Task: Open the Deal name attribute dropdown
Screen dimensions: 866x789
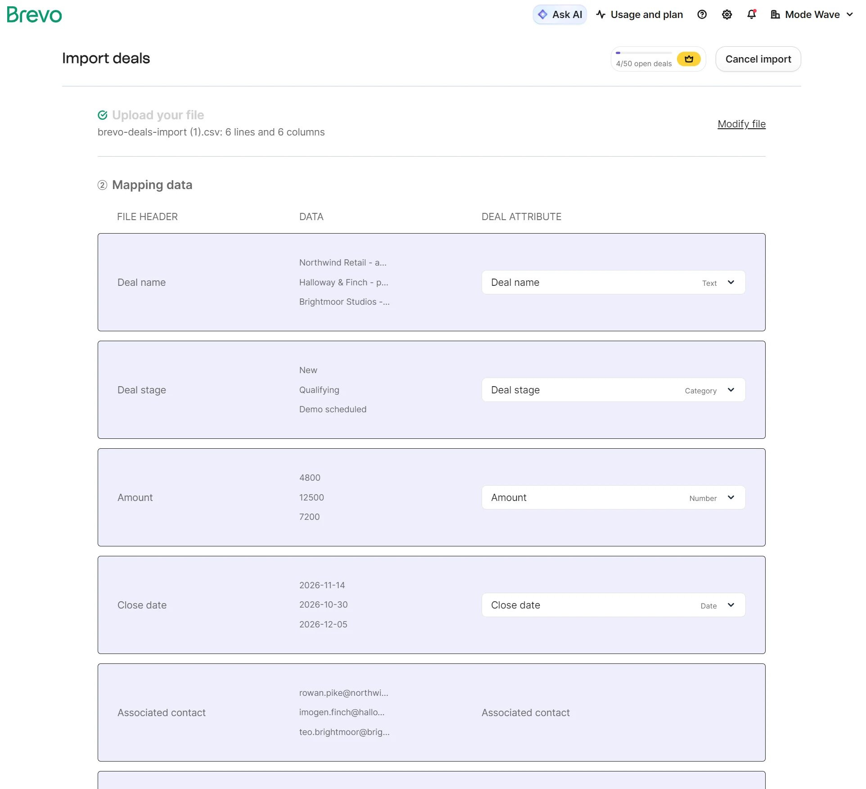Action: pos(613,282)
